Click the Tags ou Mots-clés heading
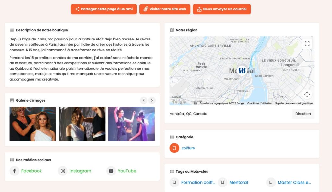Viewport: 332px width, 192px height. pyautogui.click(x=192, y=172)
